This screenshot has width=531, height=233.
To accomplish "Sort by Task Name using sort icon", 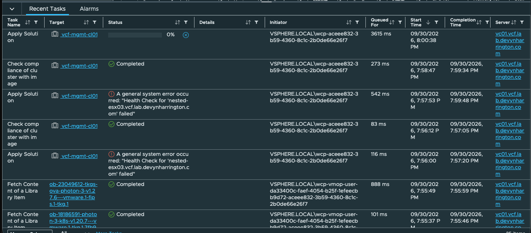I will coord(28,22).
